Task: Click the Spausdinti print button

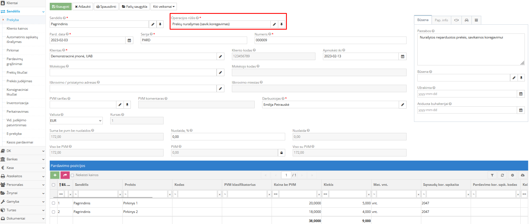Action: tap(106, 7)
